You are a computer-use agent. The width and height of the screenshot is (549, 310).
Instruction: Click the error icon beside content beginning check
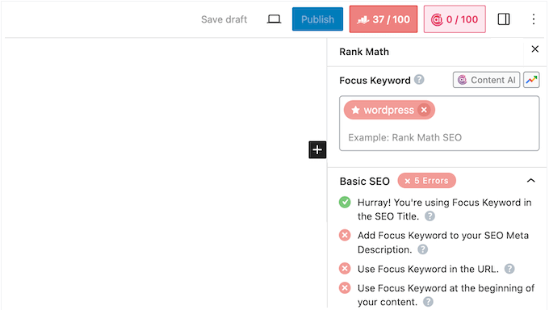(x=345, y=288)
